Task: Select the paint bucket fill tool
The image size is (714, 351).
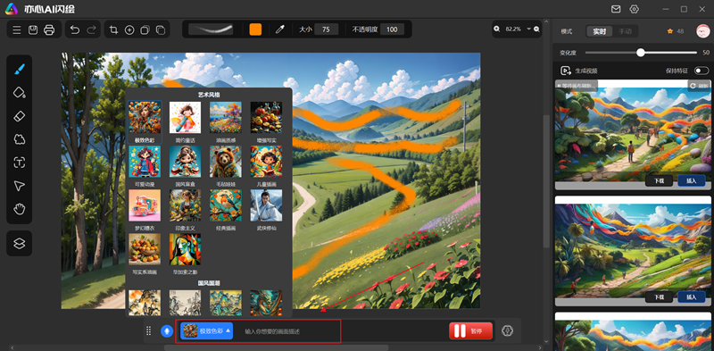Action: [x=19, y=93]
